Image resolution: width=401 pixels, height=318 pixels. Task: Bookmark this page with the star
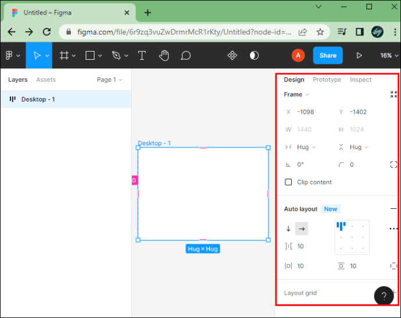[320, 32]
